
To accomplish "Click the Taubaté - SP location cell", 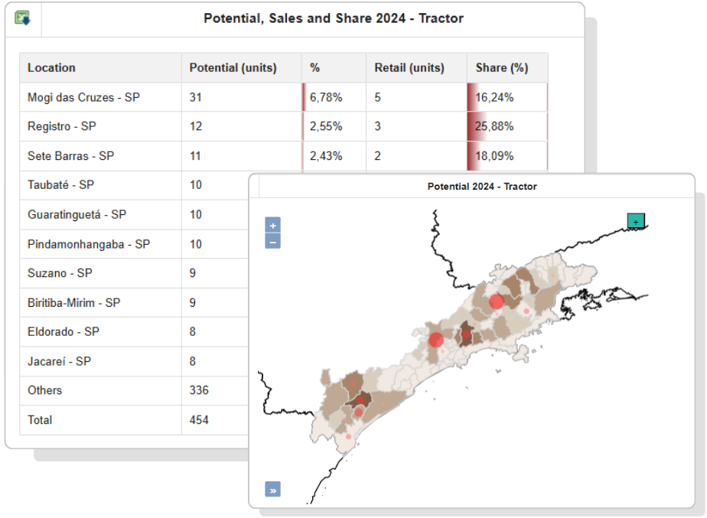I will click(60, 185).
